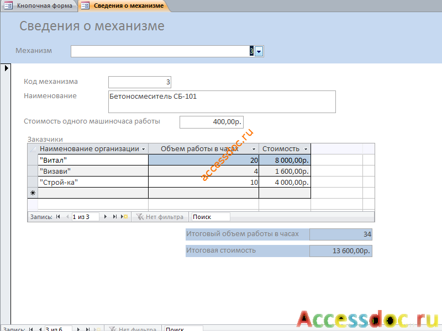Click the hours cell with value 10
Viewport: 442px width, 331px height.
pyautogui.click(x=203, y=182)
